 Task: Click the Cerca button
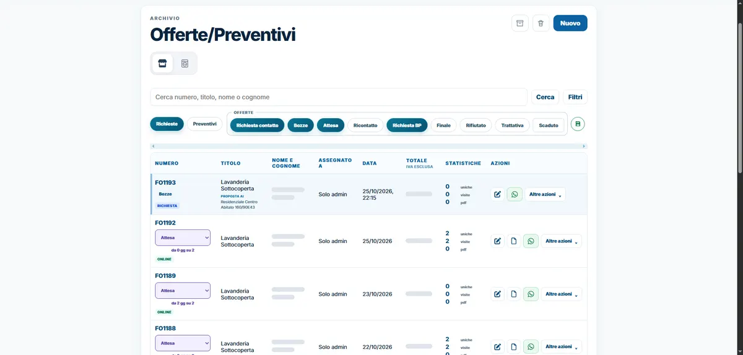[x=545, y=97]
